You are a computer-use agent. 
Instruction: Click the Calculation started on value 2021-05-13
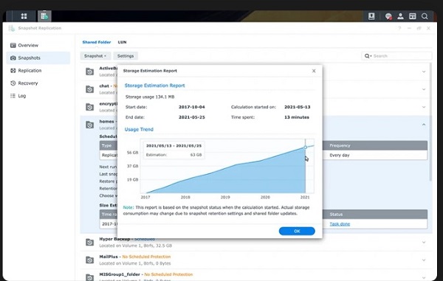pyautogui.click(x=297, y=107)
